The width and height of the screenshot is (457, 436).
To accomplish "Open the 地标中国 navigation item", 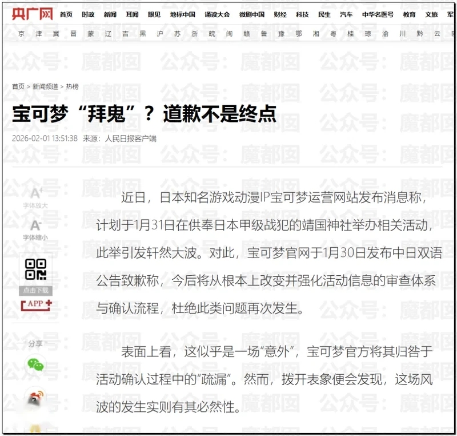I will (182, 15).
